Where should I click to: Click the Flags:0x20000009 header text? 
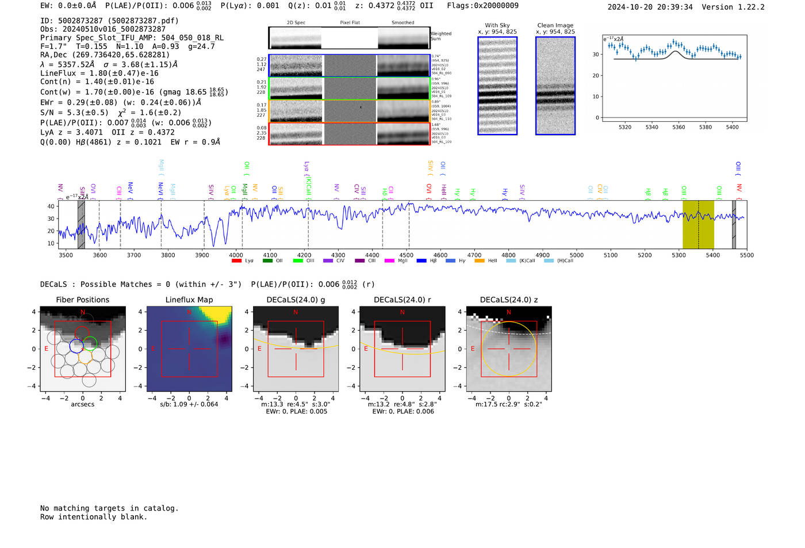pyautogui.click(x=482, y=5)
